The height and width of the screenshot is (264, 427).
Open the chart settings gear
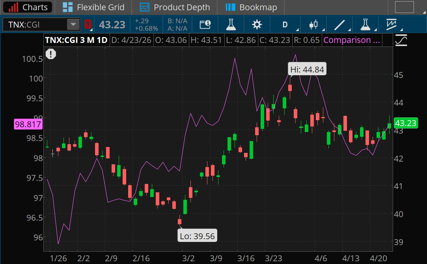257,24
